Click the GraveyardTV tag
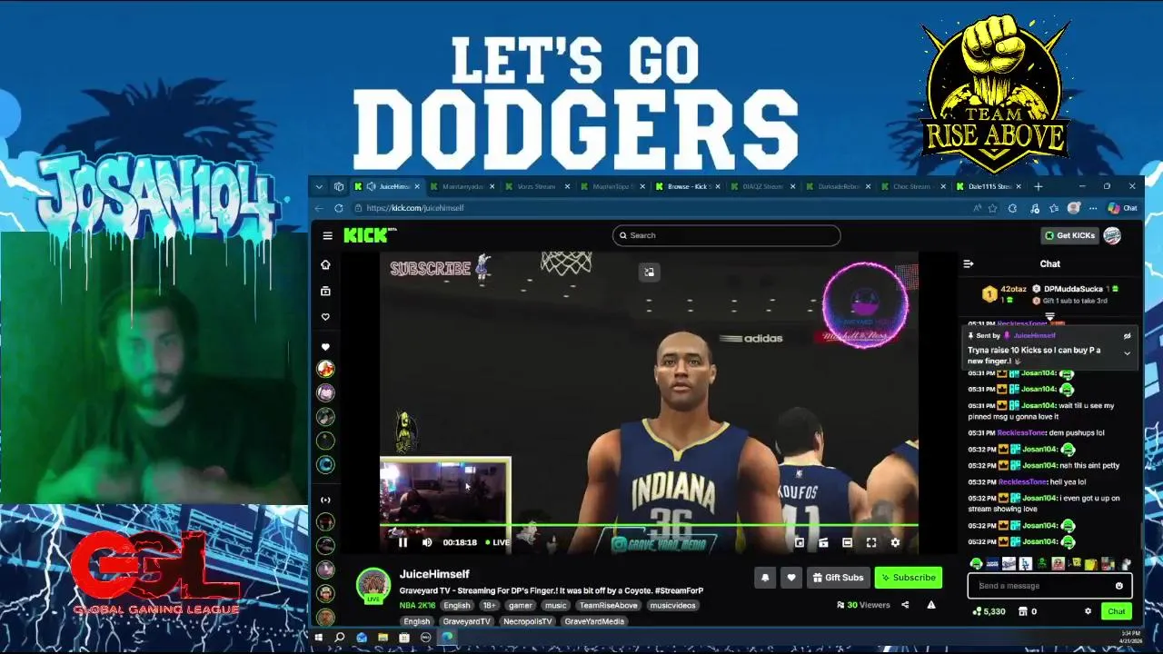Screen dimensions: 1163x654 click(467, 621)
